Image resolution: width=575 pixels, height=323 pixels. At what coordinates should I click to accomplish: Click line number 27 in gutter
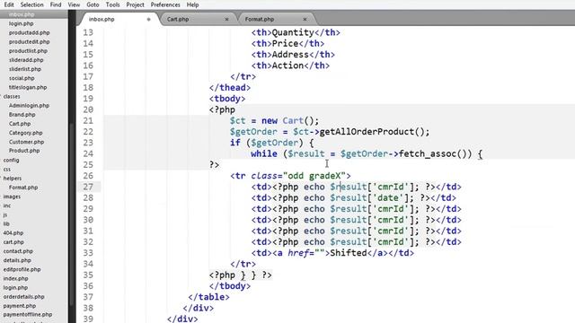coord(88,187)
